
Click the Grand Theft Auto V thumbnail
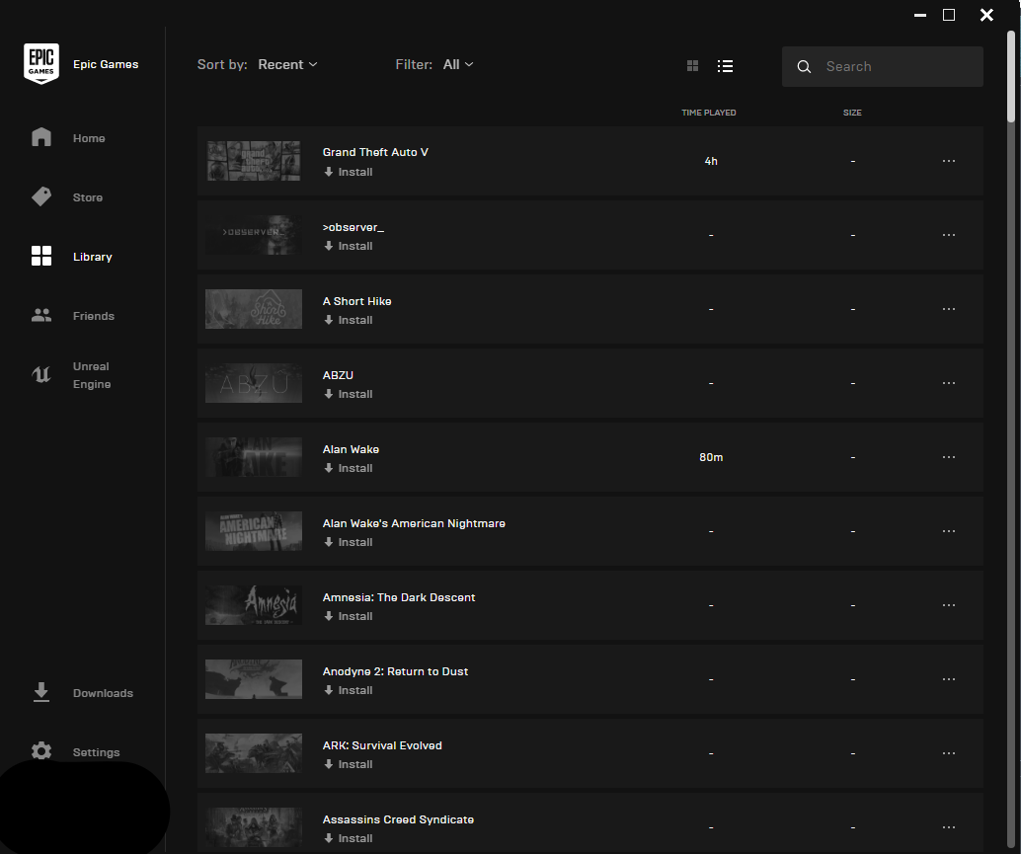(254, 161)
